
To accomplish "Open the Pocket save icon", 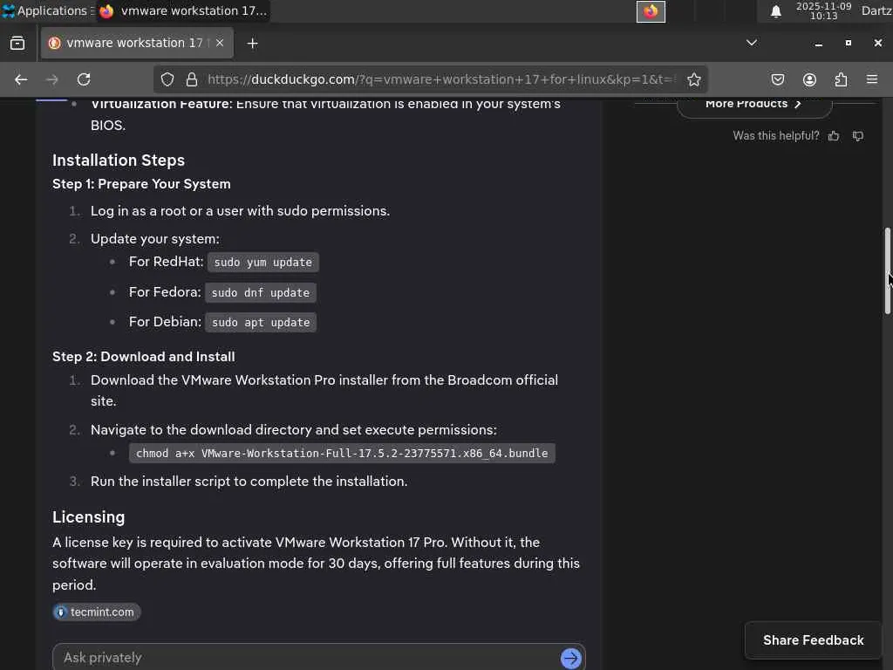I will tap(778, 79).
